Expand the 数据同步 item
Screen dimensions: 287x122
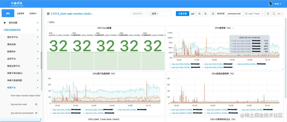pyautogui.click(x=38, y=51)
